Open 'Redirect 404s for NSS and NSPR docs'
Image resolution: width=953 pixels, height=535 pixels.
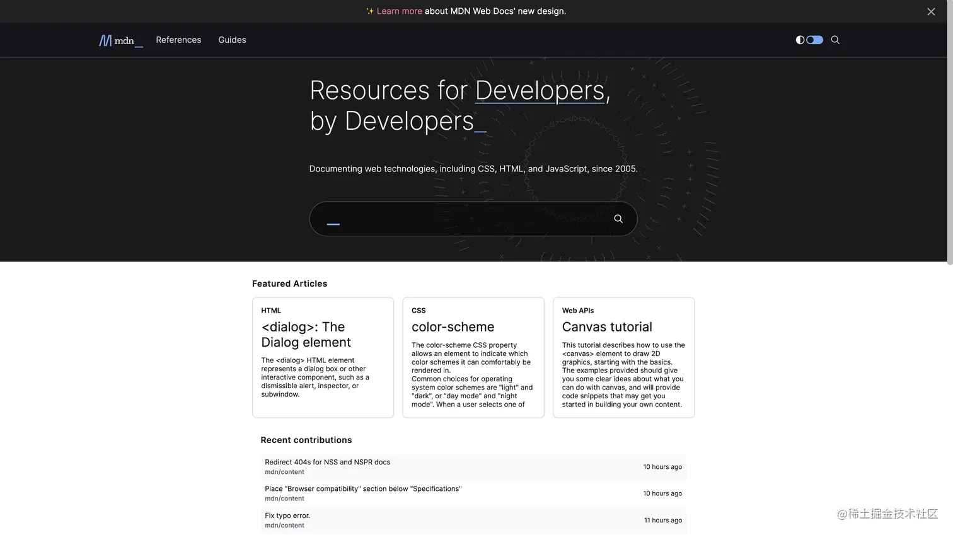click(x=327, y=462)
